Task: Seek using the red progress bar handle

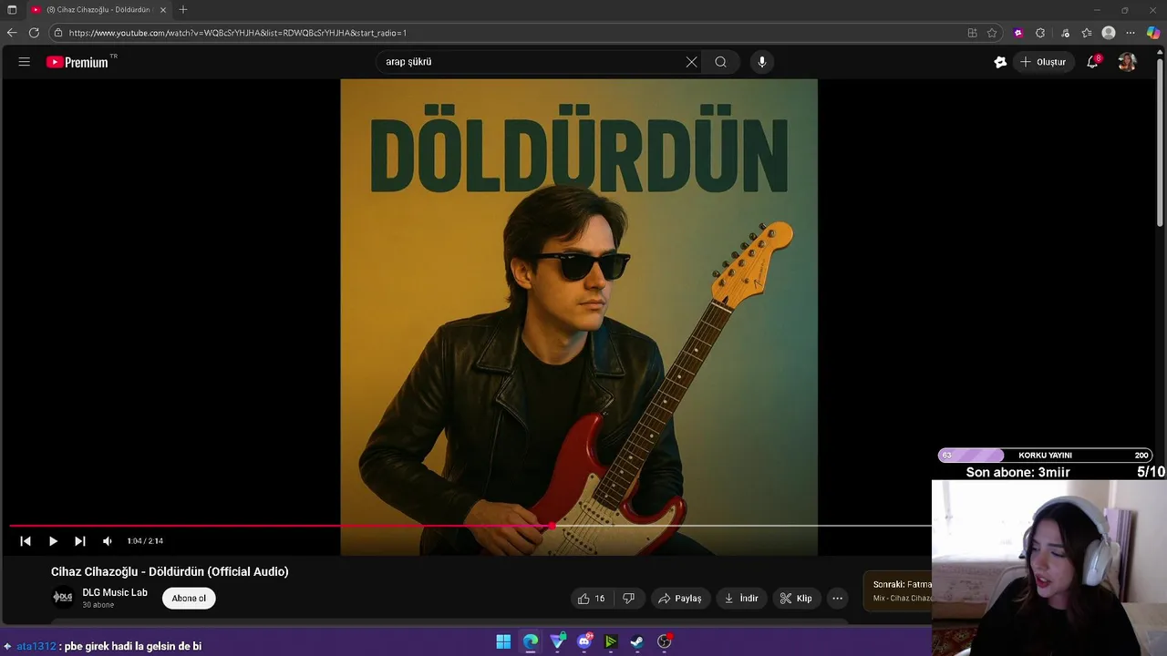Action: tap(552, 526)
